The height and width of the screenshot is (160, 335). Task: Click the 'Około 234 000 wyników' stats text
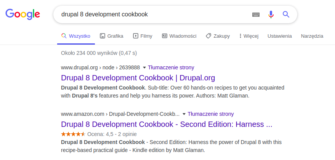(x=99, y=53)
